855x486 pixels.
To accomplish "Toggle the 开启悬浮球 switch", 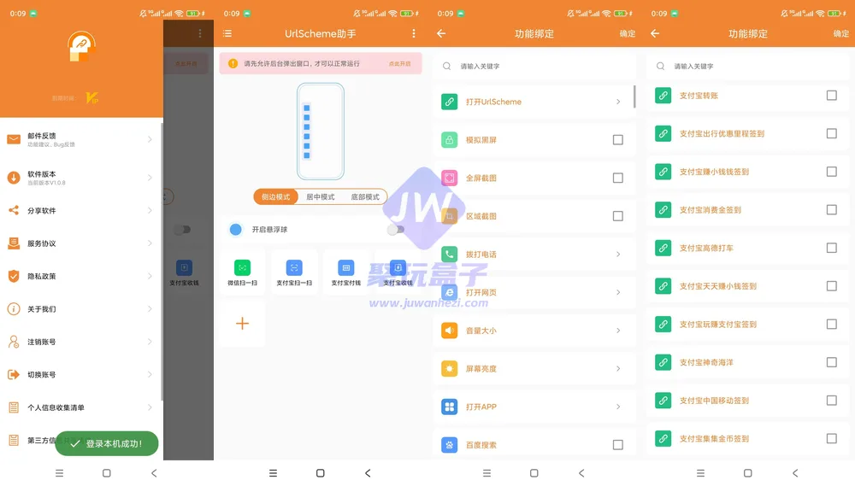I will [396, 230].
